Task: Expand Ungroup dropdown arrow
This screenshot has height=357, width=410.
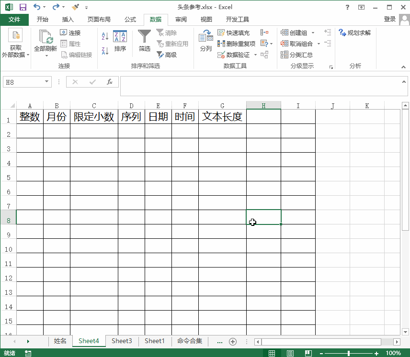Action: click(x=319, y=44)
